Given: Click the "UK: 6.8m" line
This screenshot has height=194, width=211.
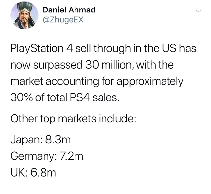Looking at the screenshot, I should [33, 173].
